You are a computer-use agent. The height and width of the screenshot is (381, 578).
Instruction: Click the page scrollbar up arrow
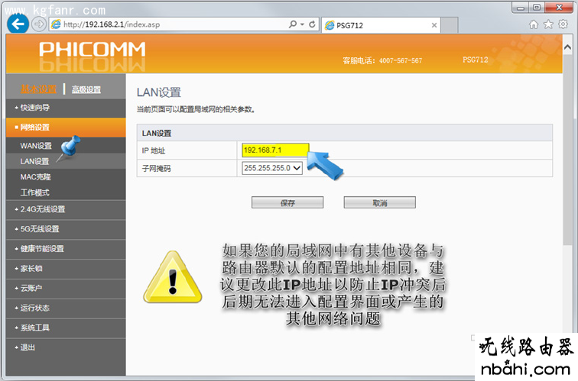[567, 47]
